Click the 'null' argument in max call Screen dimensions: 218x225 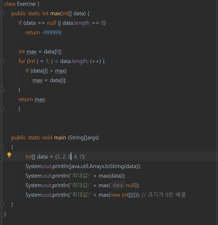[130, 185]
